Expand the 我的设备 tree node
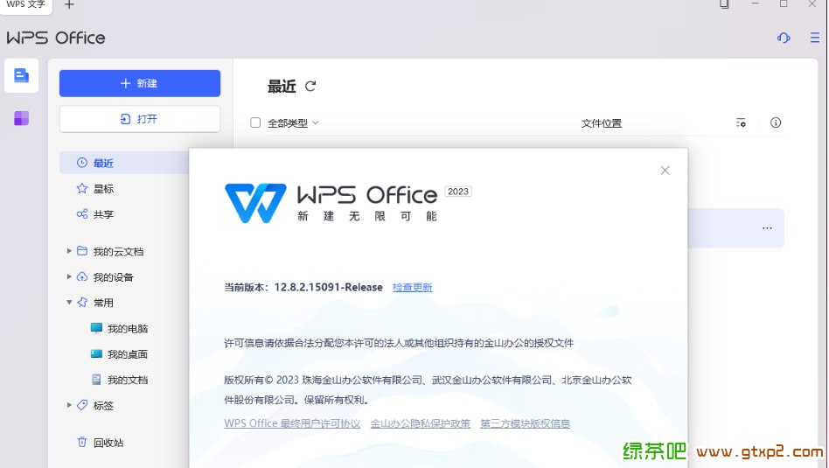 click(69, 276)
